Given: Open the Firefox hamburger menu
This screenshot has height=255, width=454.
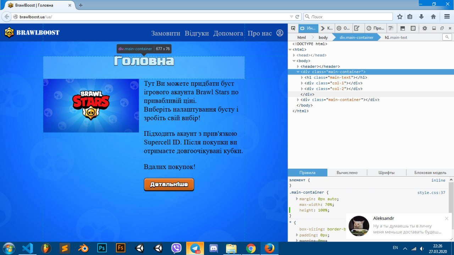Looking at the screenshot, I should (447, 17).
